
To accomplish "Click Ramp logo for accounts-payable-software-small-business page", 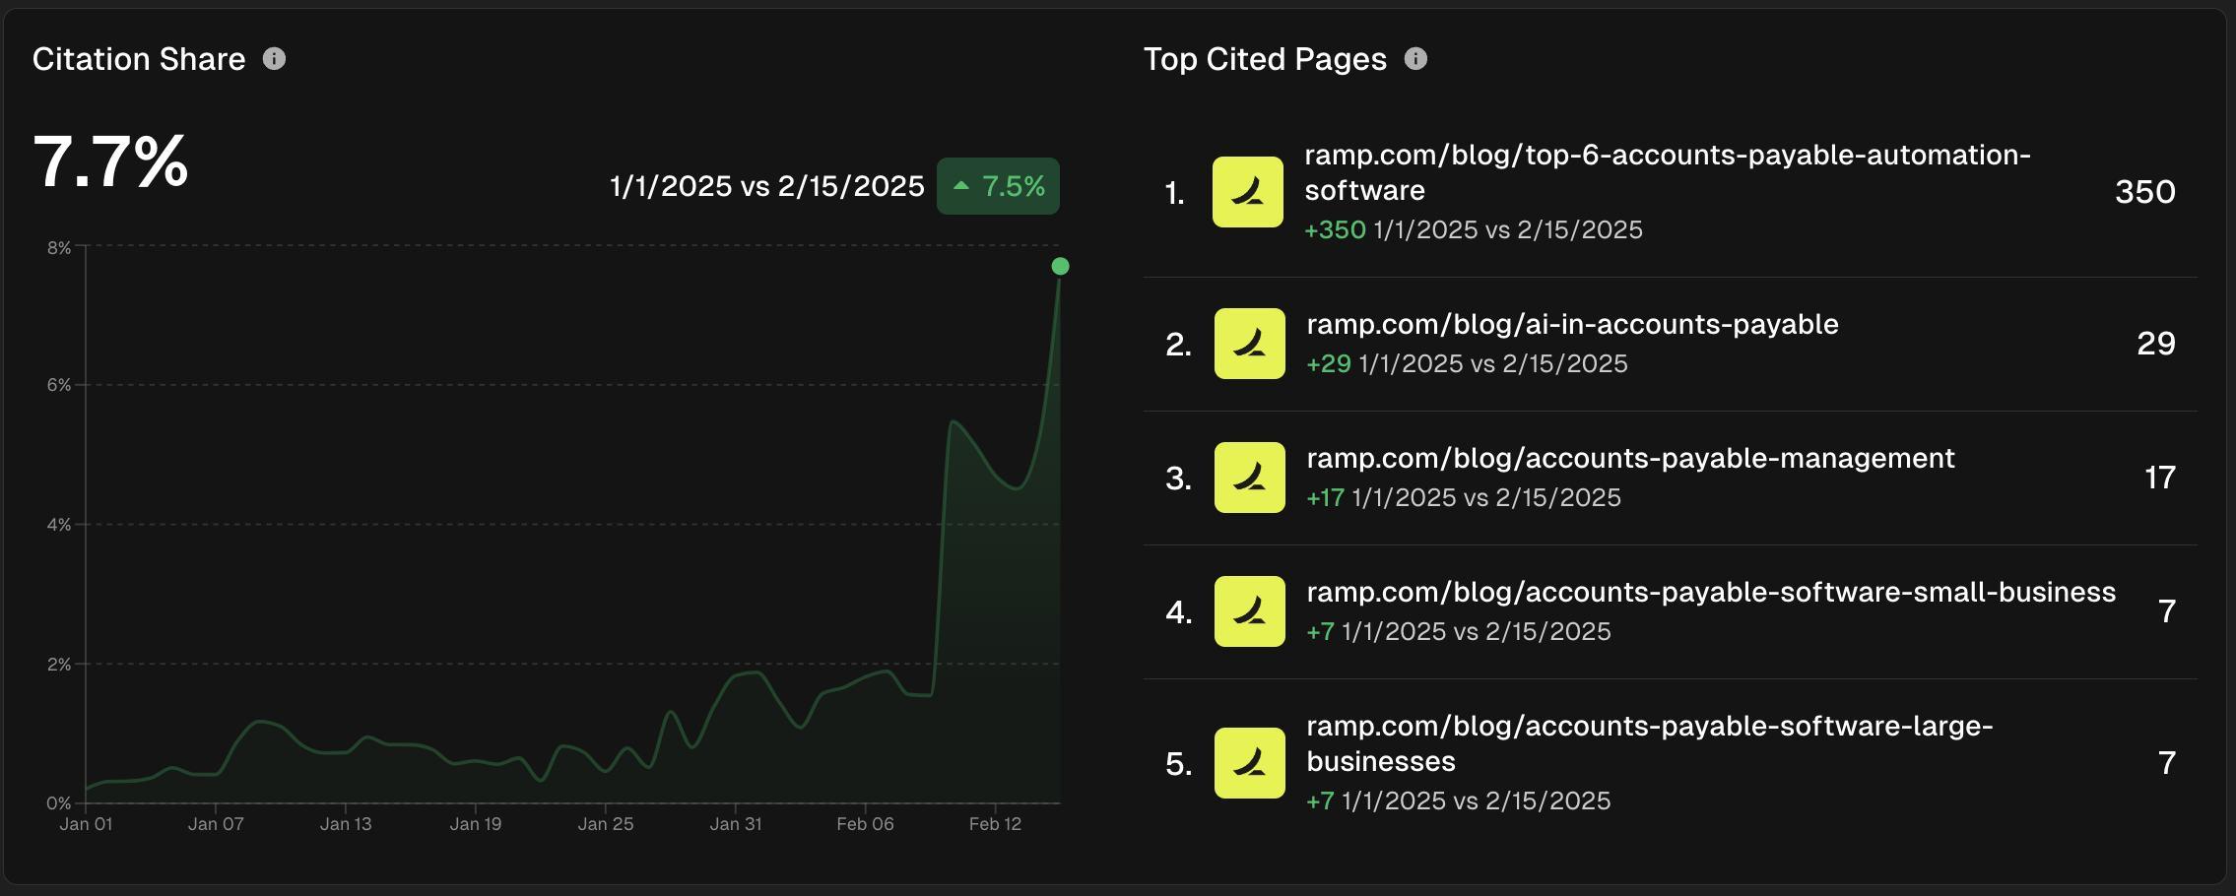I will pyautogui.click(x=1250, y=611).
